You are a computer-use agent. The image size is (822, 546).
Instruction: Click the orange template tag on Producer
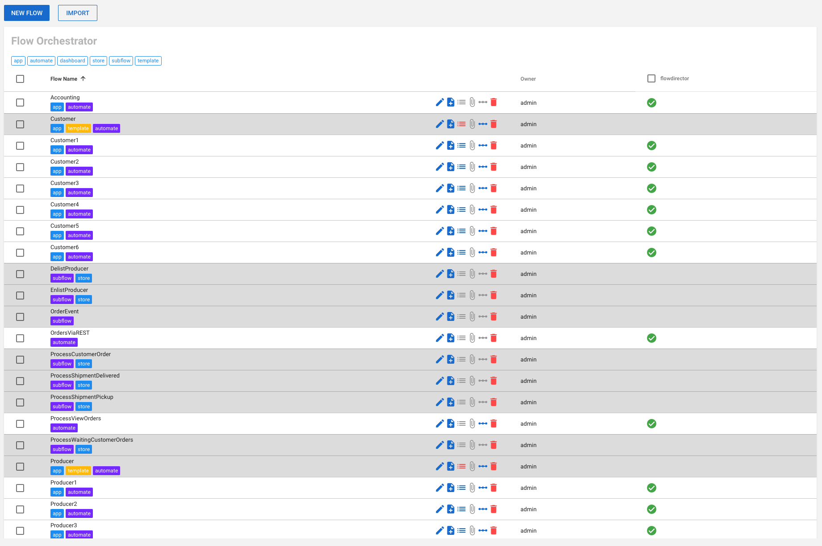78,471
